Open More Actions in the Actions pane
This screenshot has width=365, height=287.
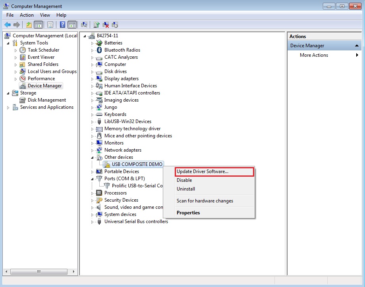pyautogui.click(x=314, y=55)
